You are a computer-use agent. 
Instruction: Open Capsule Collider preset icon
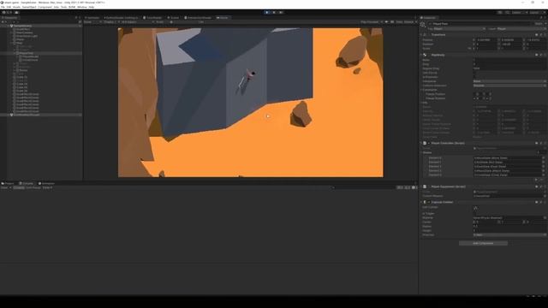point(540,202)
